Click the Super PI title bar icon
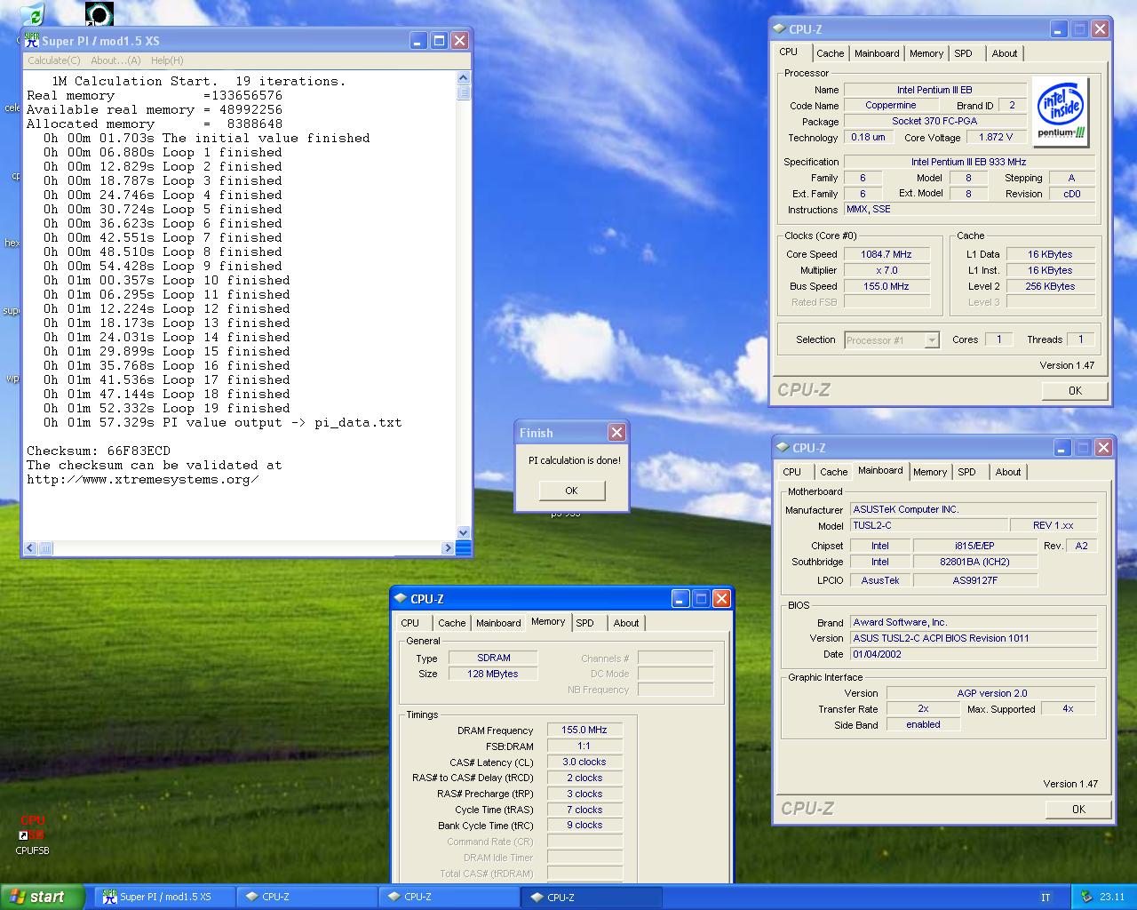 coord(32,41)
